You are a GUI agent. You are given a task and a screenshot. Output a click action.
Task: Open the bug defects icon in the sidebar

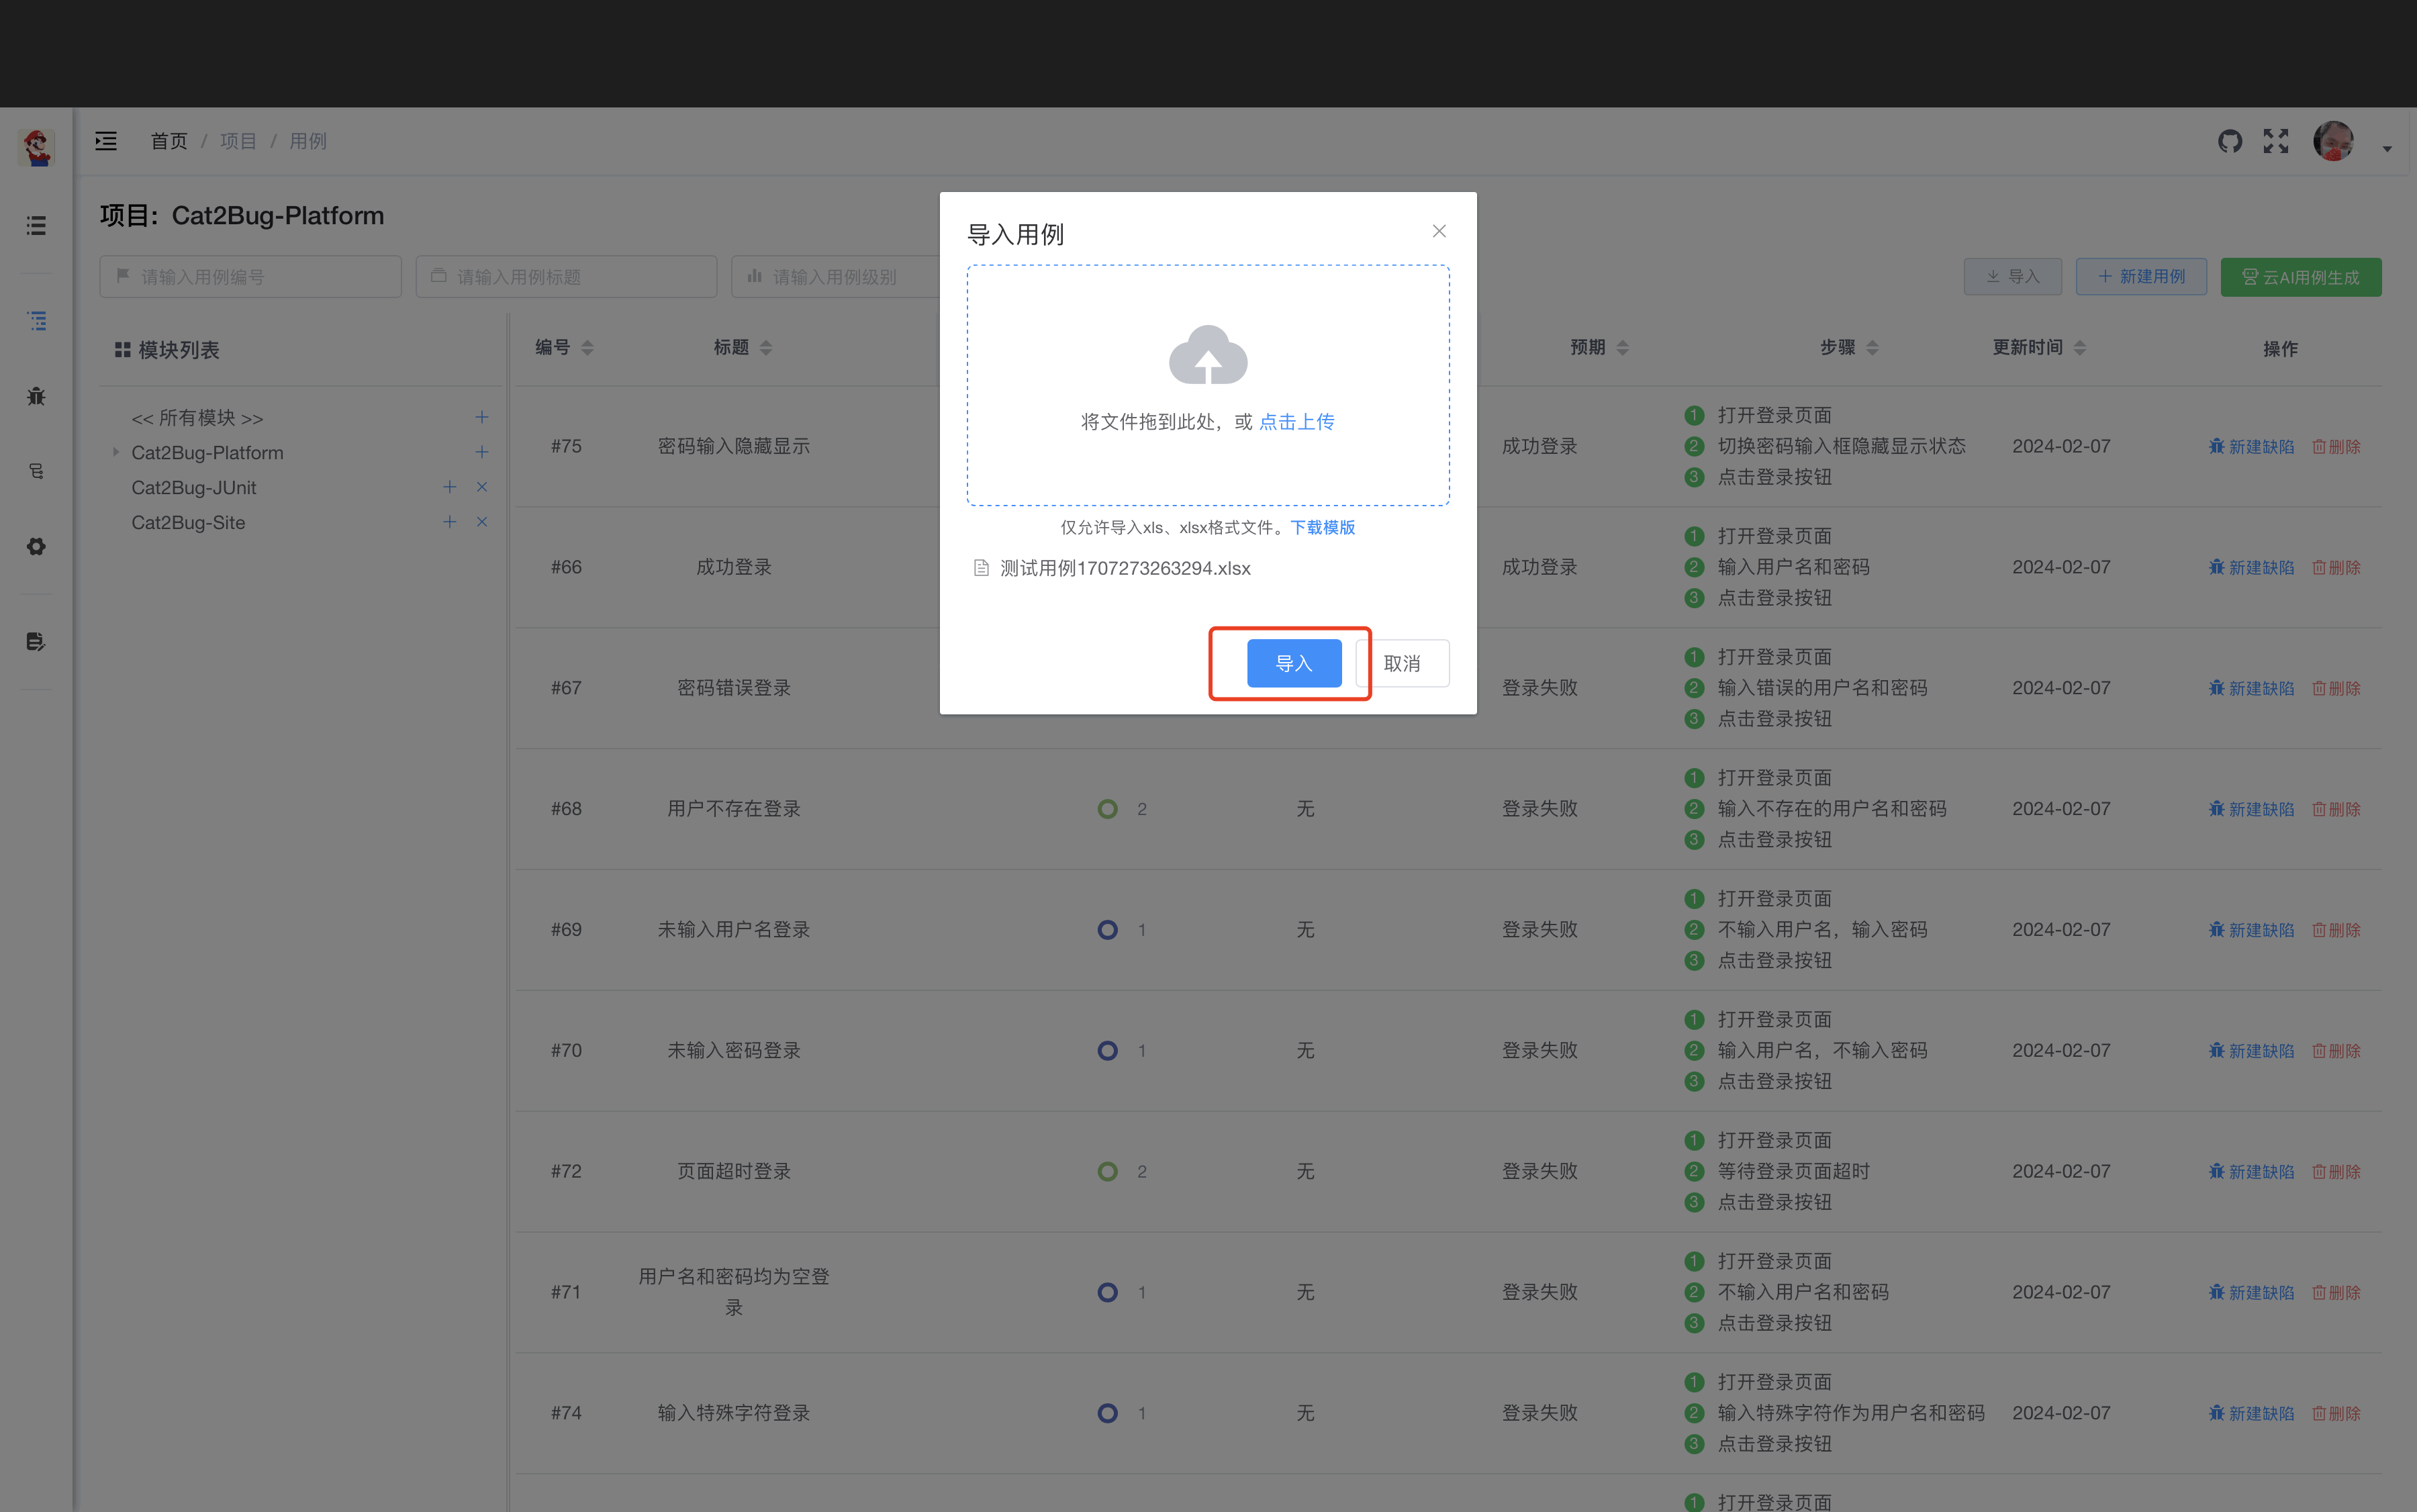36,396
